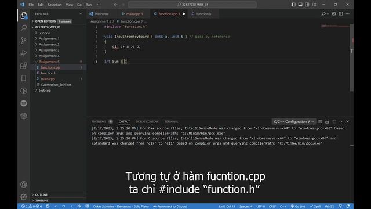This screenshot has width=371, height=209.
Task: Maximize the panel with chevron
Action: pos(341,121)
